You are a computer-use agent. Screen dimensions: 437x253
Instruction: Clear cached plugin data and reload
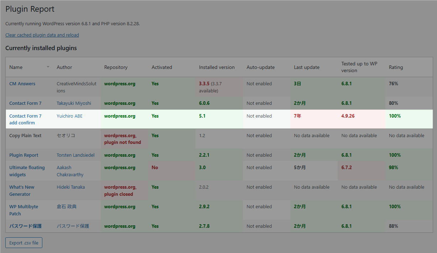(x=42, y=35)
